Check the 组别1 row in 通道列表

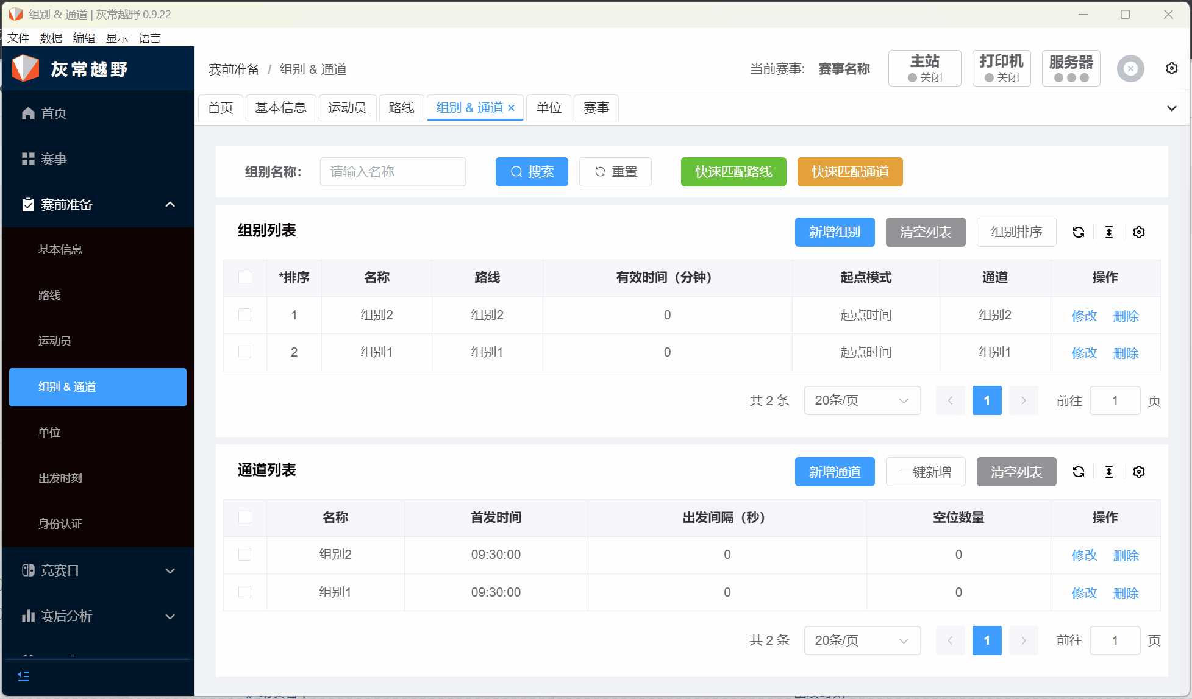click(x=244, y=592)
